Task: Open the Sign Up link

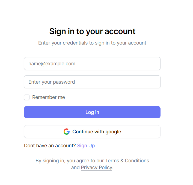Action: tap(86, 146)
